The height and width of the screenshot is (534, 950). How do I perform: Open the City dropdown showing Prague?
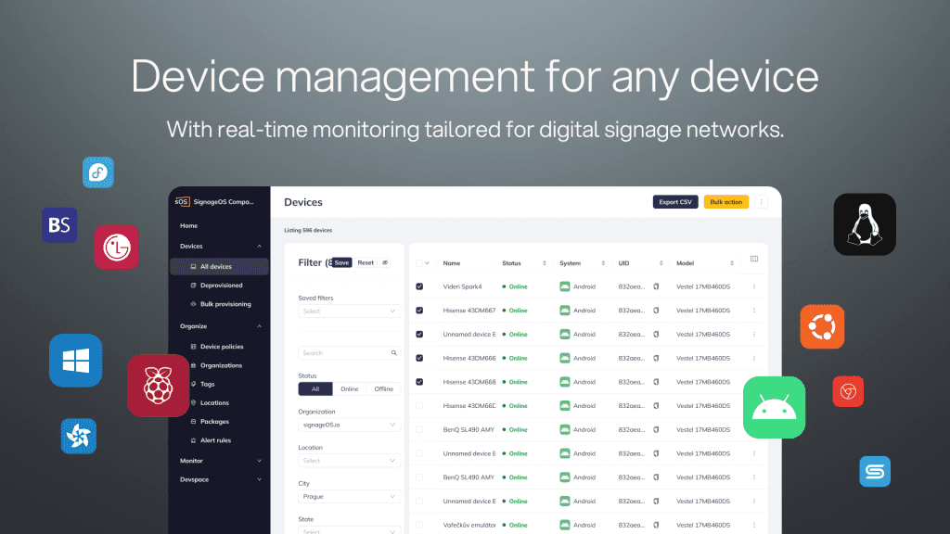(x=349, y=497)
